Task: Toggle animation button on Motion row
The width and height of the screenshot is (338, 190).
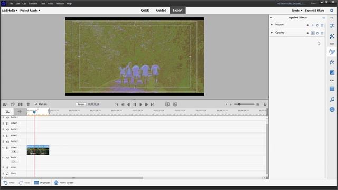Action: (x=313, y=25)
